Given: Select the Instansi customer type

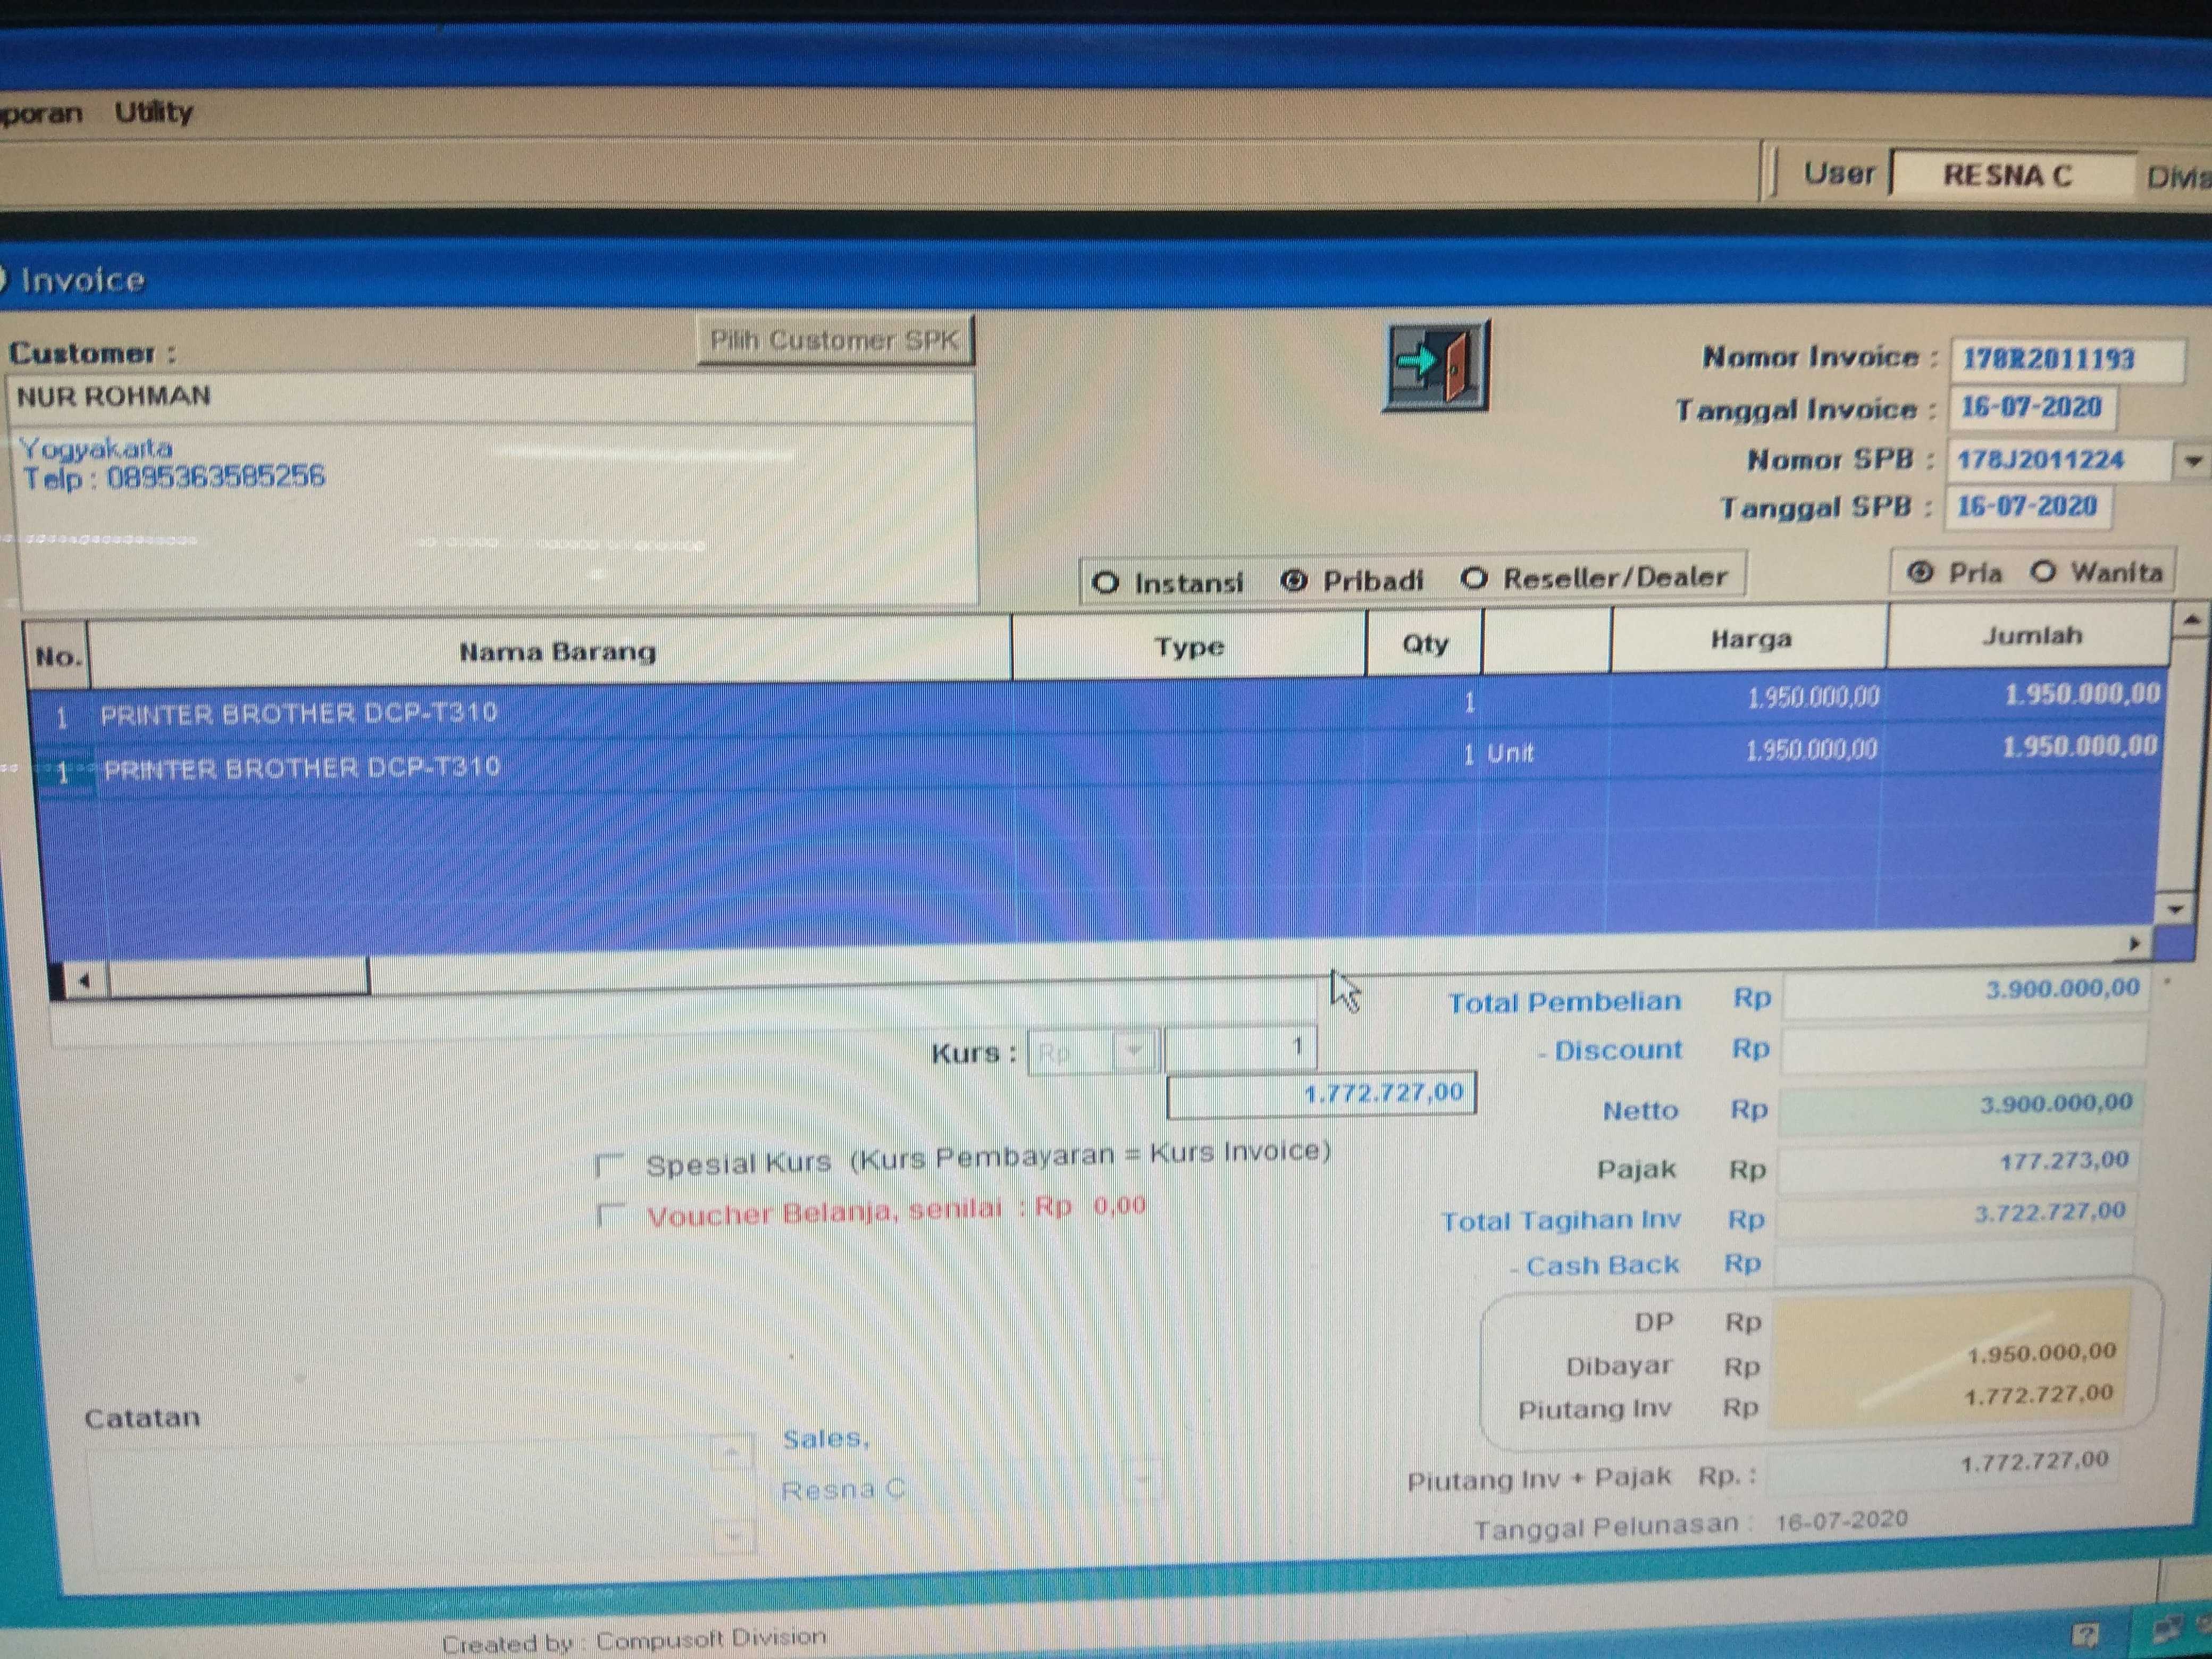Looking at the screenshot, I should 1106,583.
